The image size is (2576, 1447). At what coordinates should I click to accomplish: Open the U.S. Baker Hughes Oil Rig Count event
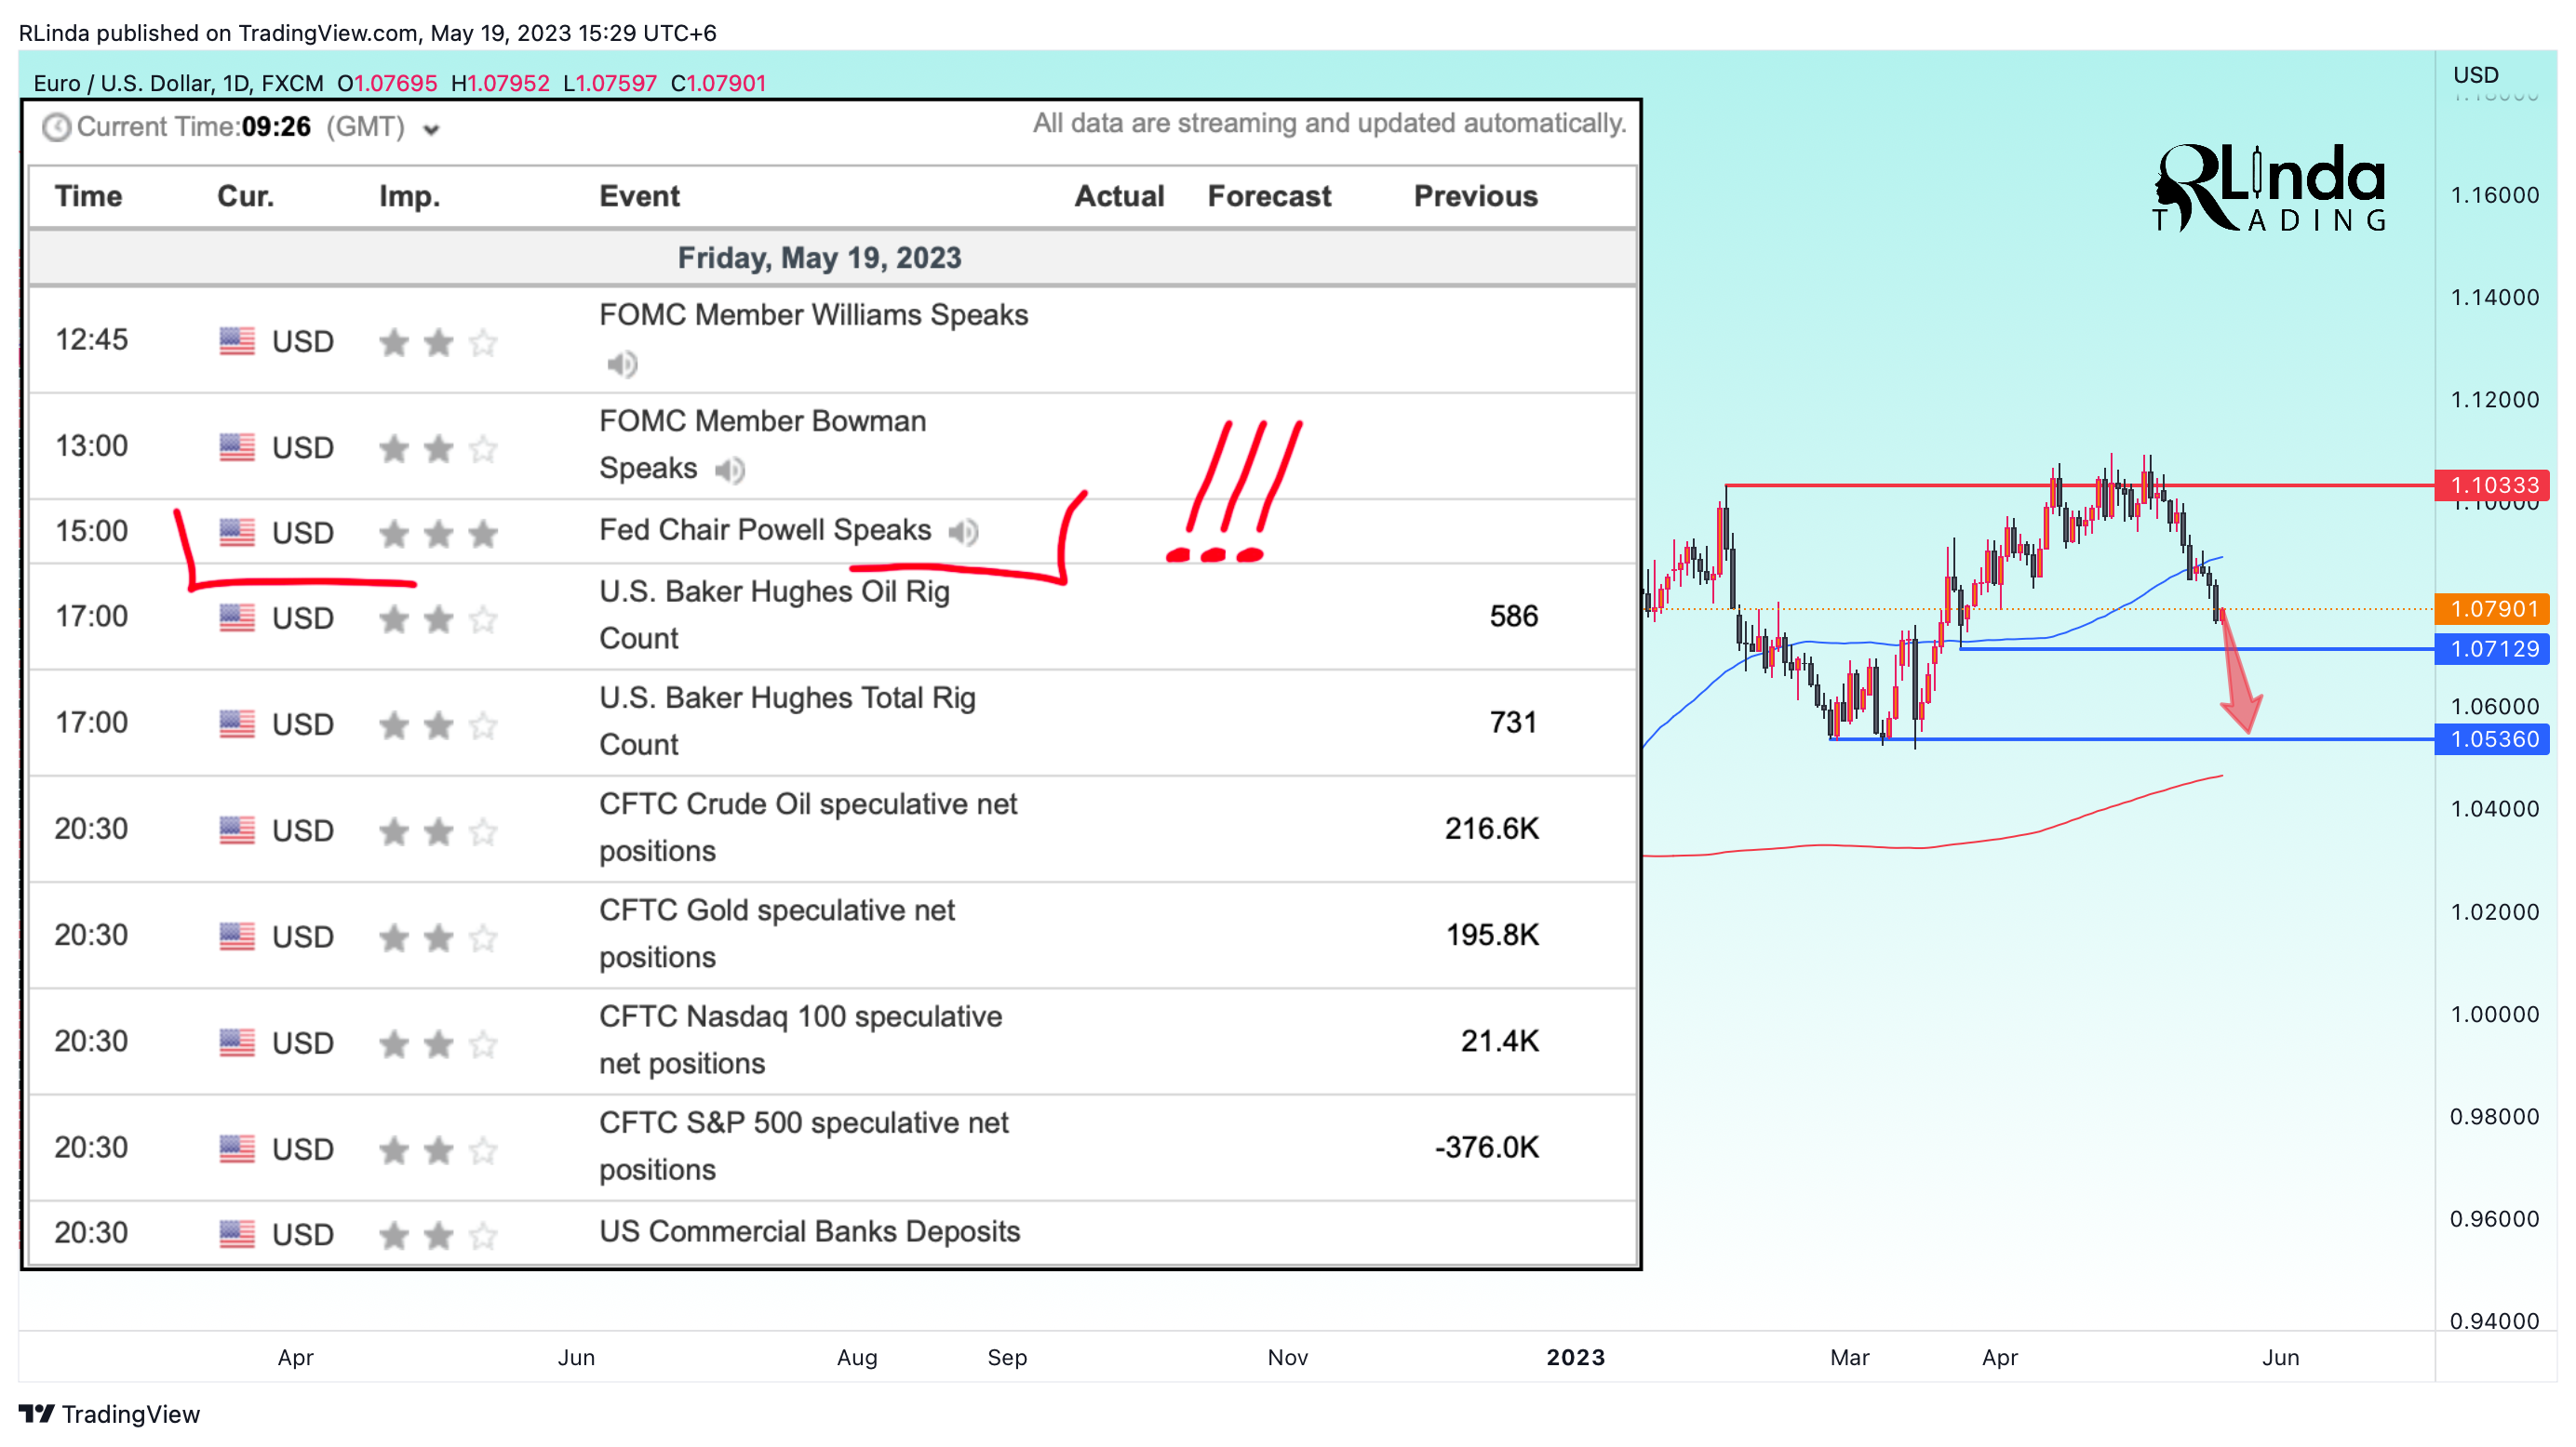(774, 615)
